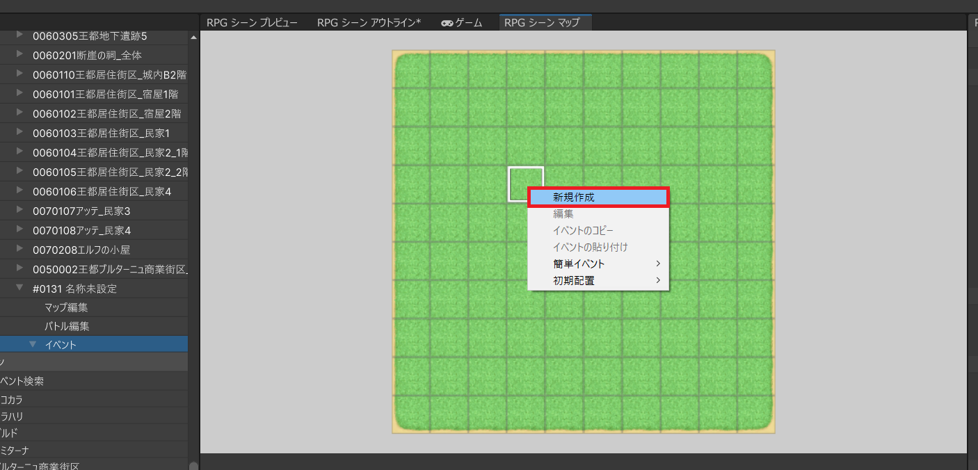
Task: Open the ゲーム tab
Action: click(462, 23)
